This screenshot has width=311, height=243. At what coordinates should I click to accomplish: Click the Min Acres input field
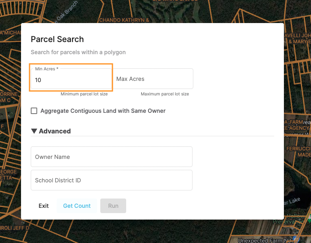(x=71, y=79)
